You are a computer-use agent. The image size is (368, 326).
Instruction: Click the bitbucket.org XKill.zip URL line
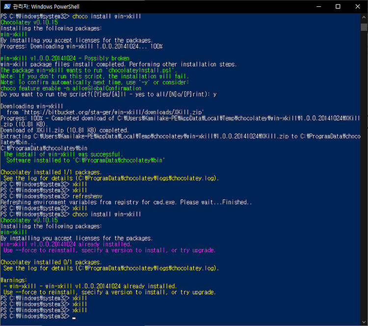click(x=105, y=112)
